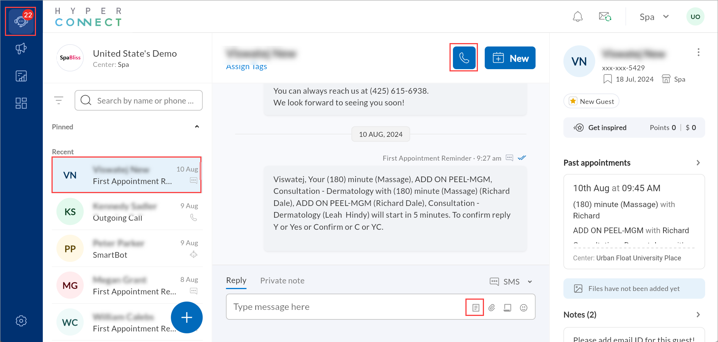Open the message templates icon in reply box
Viewport: 718px width, 342px height.
476,308
